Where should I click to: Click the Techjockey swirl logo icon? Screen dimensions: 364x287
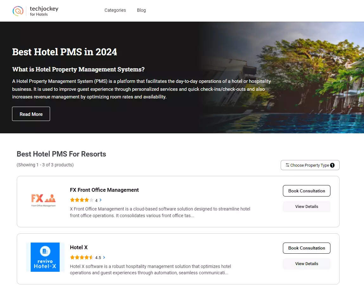point(18,11)
